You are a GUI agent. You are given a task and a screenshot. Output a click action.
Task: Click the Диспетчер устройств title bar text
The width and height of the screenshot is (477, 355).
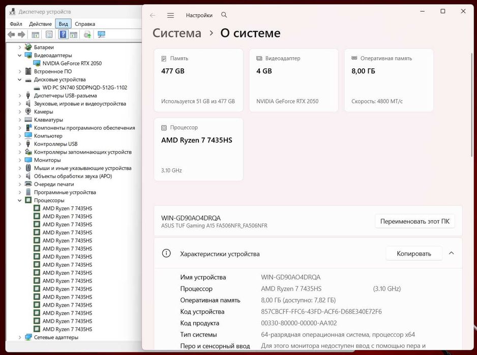coord(45,12)
